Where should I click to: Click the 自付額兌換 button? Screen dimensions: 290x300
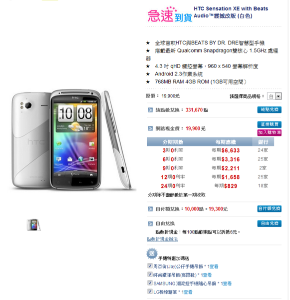tap(269, 208)
